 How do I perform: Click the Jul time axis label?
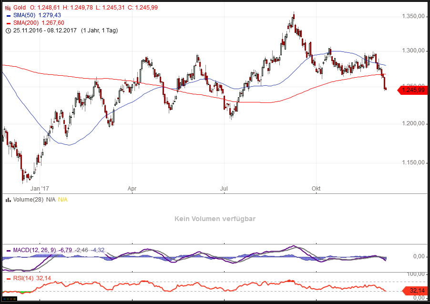pyautogui.click(x=224, y=189)
